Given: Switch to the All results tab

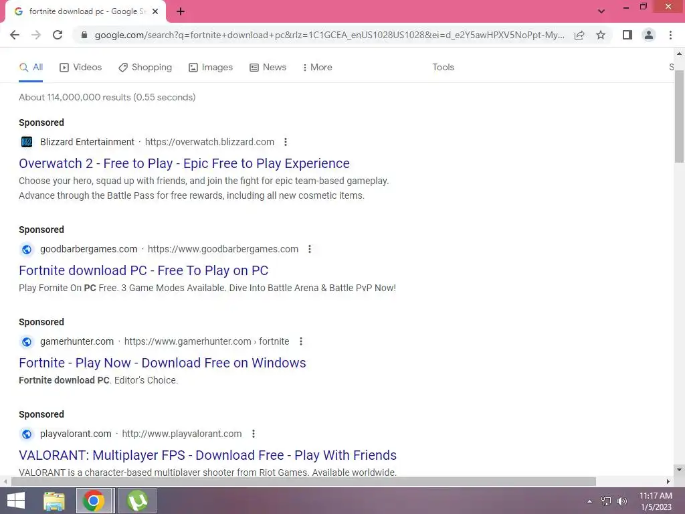Looking at the screenshot, I should pos(31,68).
